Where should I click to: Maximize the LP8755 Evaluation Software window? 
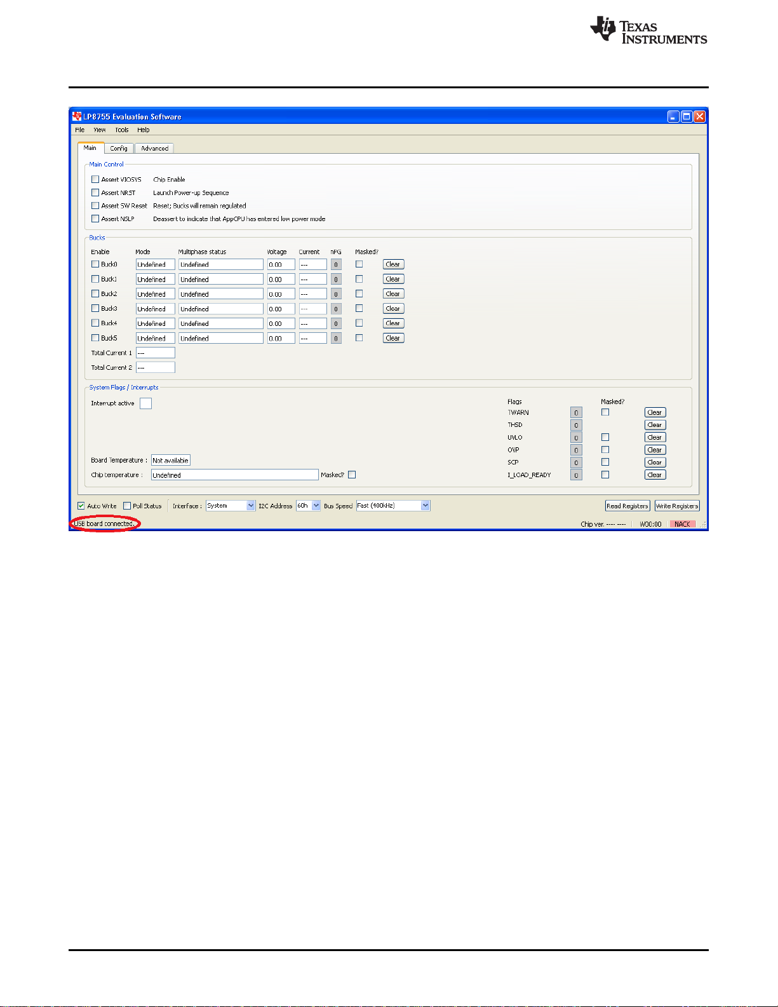(687, 116)
